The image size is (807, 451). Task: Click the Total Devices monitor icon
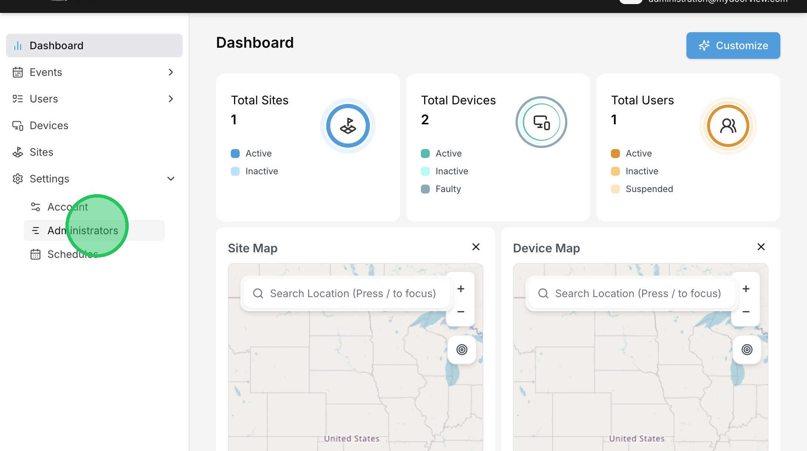tap(541, 122)
